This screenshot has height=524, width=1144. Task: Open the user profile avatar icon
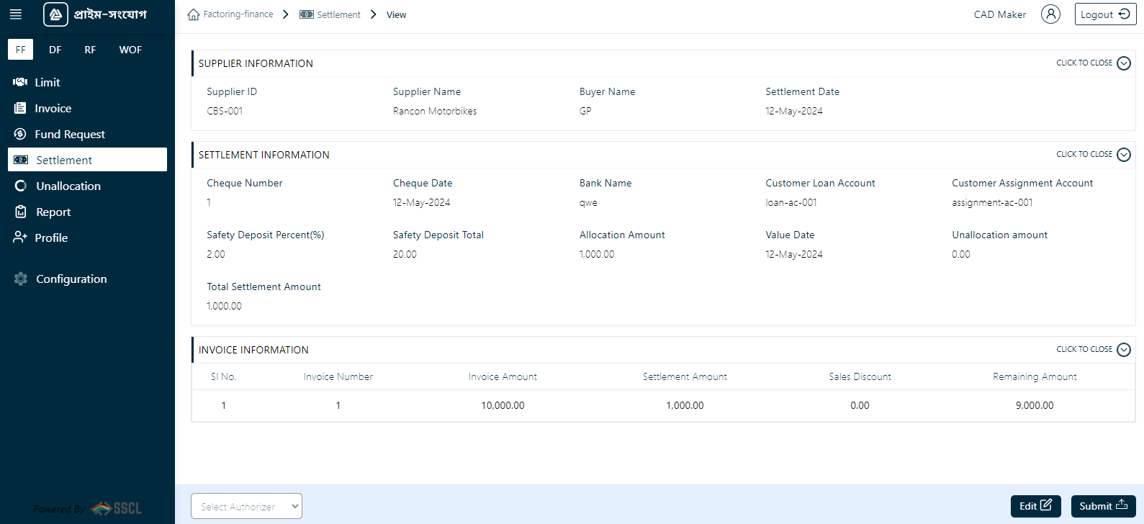1050,14
